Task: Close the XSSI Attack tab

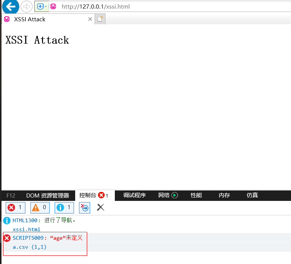Action: pyautogui.click(x=90, y=19)
